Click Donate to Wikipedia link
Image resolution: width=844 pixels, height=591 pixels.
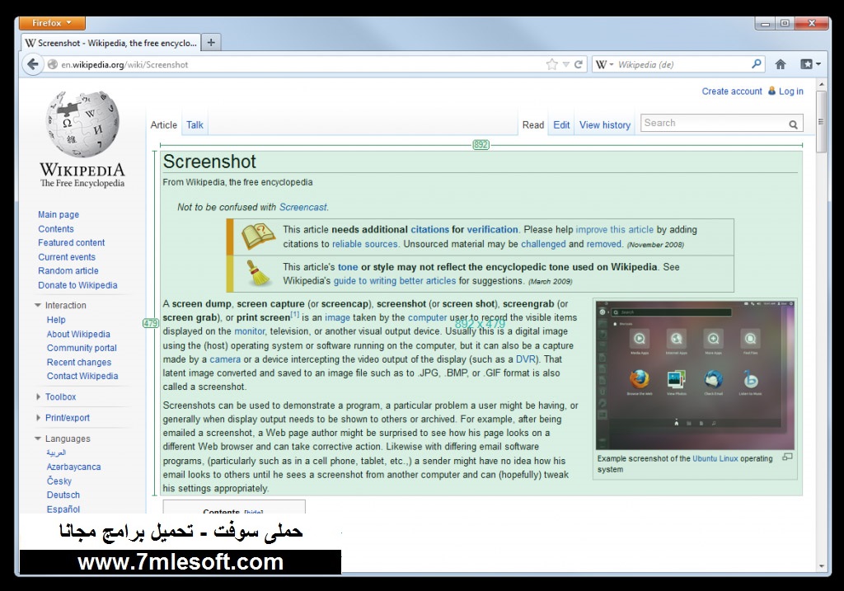pyautogui.click(x=77, y=285)
